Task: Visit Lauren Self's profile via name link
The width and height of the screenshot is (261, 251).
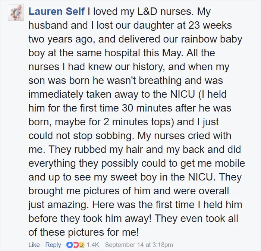Action: [57, 11]
